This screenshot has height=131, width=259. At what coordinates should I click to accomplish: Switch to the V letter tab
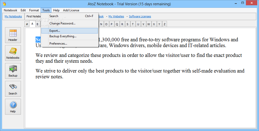[143, 24]
